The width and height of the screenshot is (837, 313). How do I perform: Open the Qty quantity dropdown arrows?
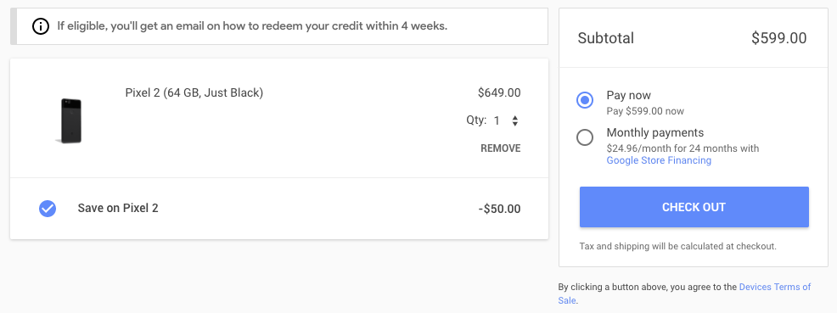coord(514,121)
